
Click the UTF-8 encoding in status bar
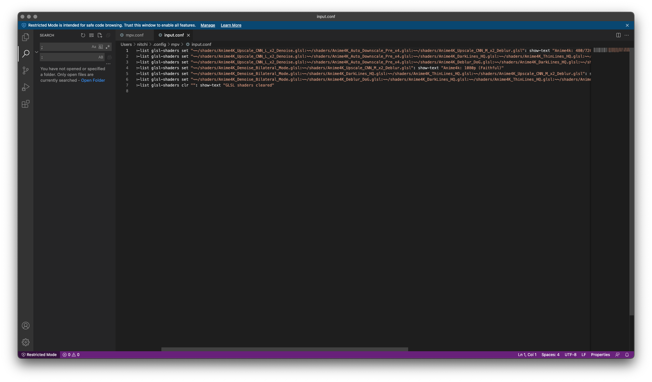570,355
